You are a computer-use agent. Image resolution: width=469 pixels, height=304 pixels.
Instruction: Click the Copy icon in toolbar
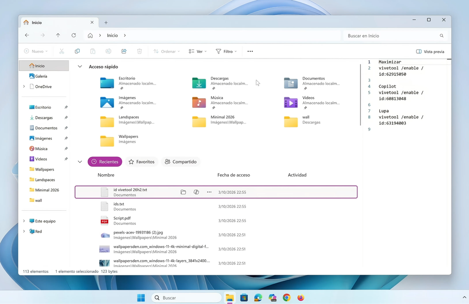coord(77,51)
